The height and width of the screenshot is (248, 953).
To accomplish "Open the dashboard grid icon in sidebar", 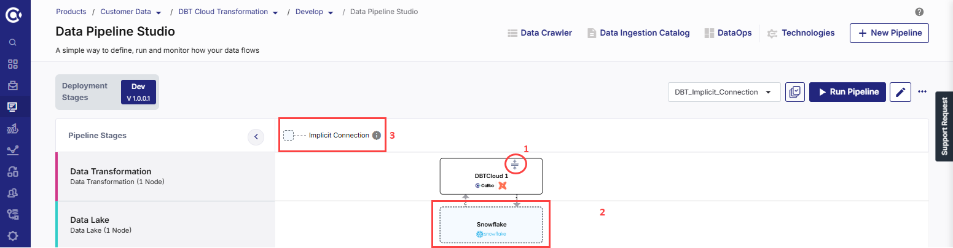I will click(12, 64).
